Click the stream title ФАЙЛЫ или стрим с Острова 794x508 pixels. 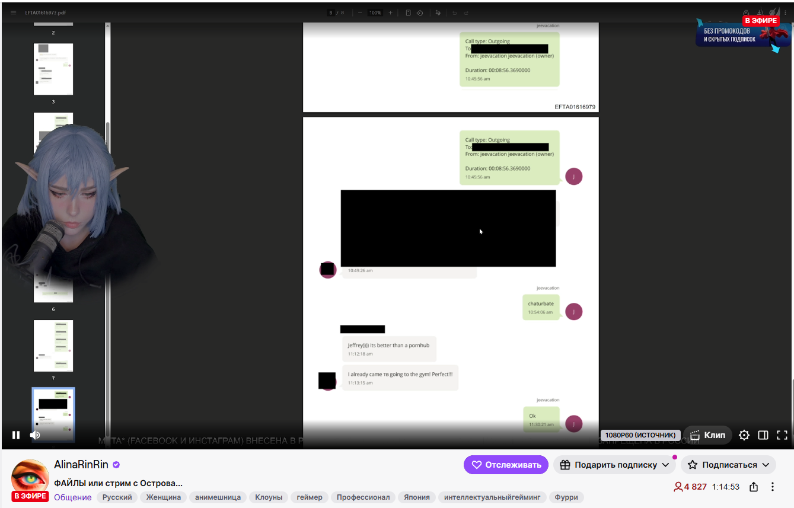click(x=118, y=483)
